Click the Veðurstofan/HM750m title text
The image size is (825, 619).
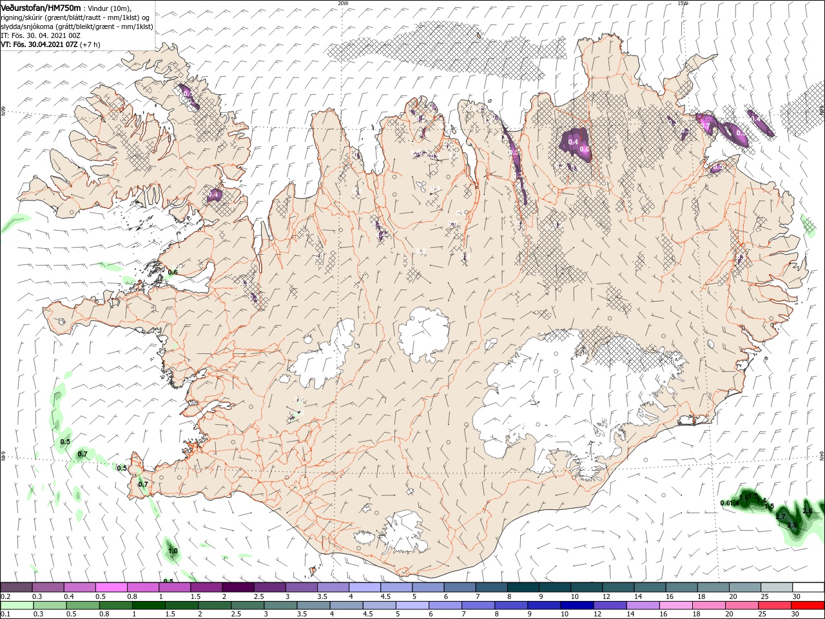pos(41,8)
